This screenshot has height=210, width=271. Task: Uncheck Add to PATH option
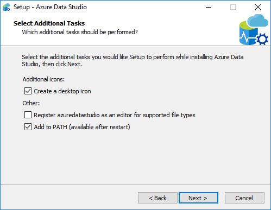click(x=28, y=127)
